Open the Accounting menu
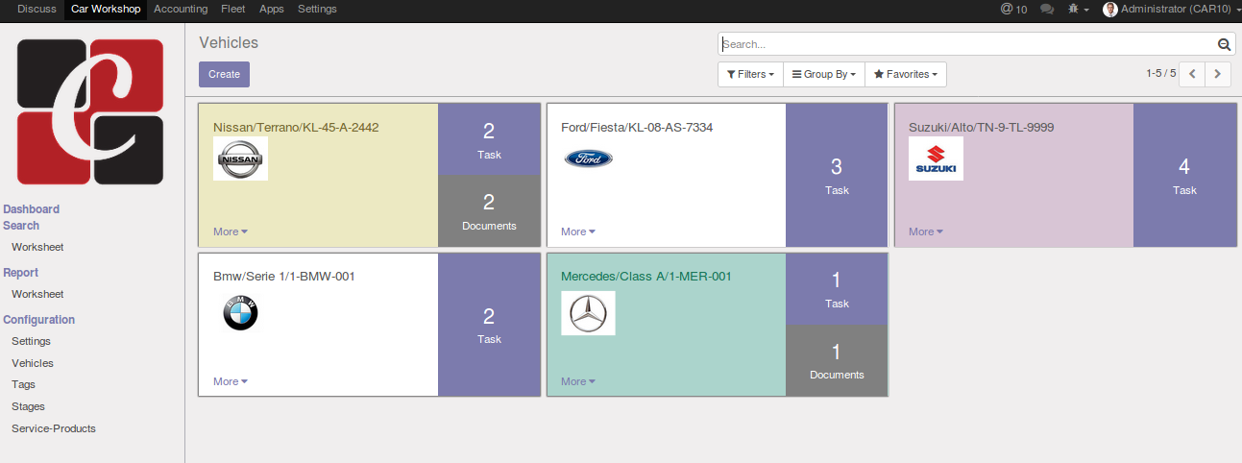 pyautogui.click(x=181, y=9)
